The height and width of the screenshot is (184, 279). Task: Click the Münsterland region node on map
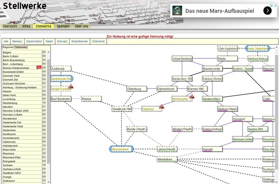(121, 149)
